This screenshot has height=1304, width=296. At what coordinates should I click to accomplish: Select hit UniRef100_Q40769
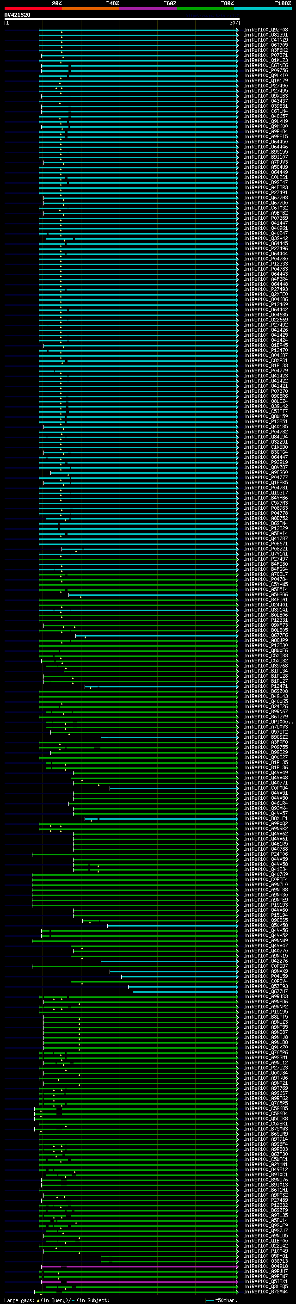click(x=265, y=874)
